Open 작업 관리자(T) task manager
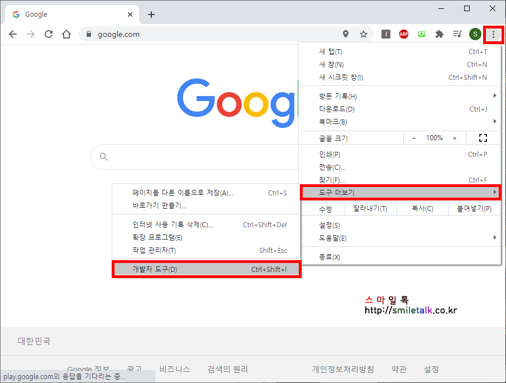The width and height of the screenshot is (506, 383). 206,251
